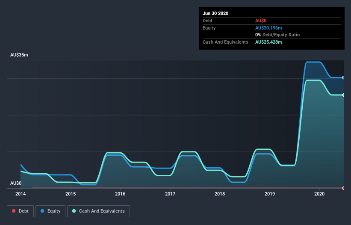Screen dimensions: 351x225
Task: Click the AU$35m y-axis label
Action: coord(19,55)
